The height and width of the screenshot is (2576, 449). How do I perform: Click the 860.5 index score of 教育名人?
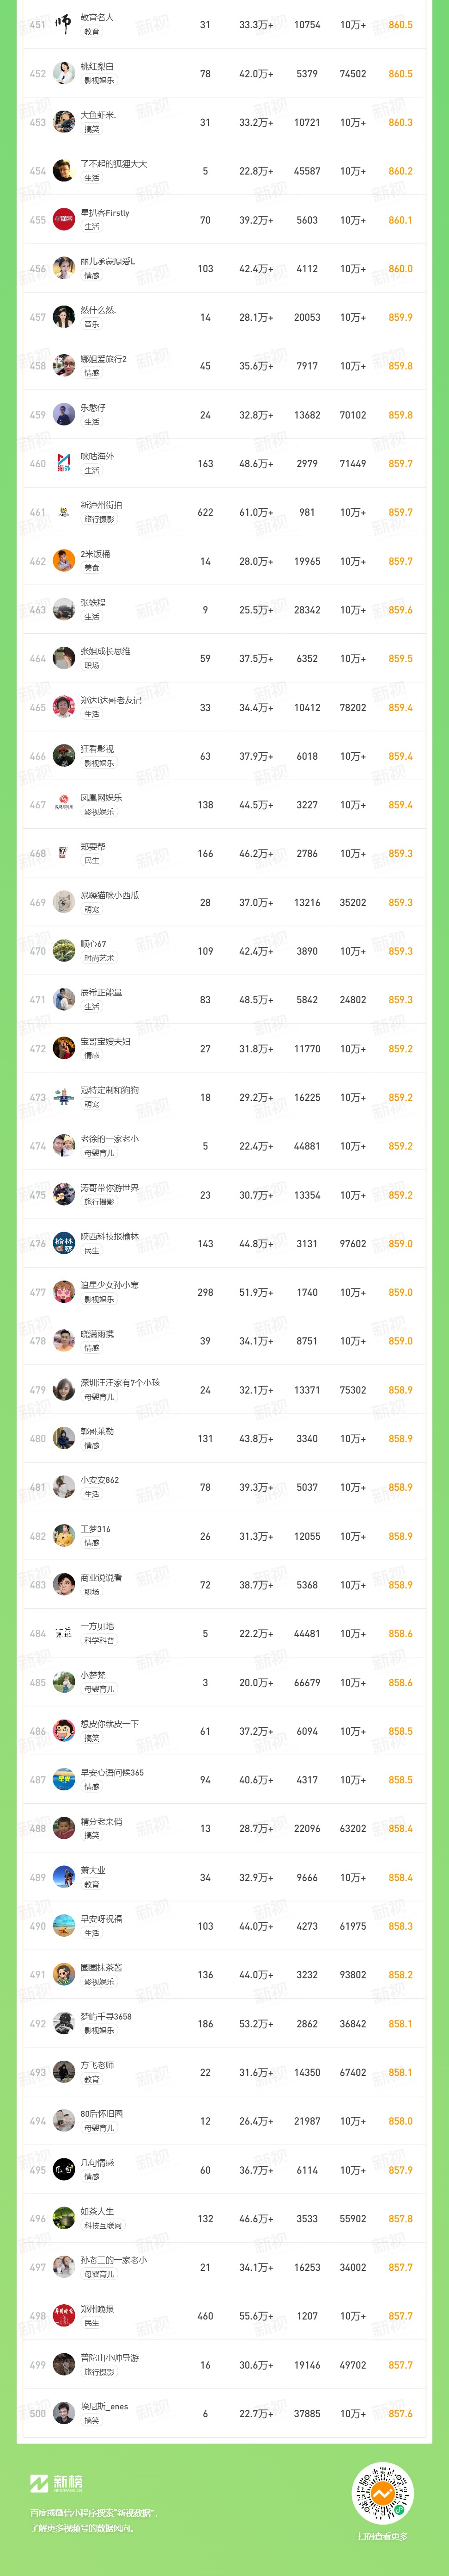[400, 25]
